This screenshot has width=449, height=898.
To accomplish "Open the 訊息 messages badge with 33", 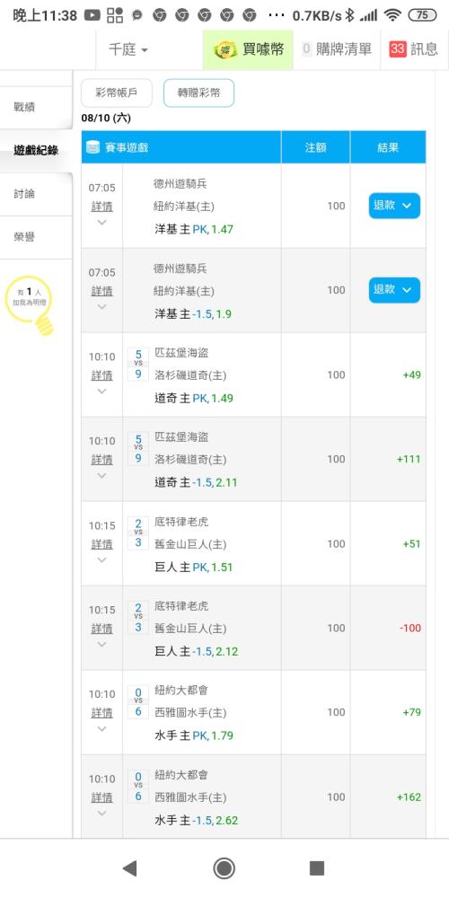I will tap(398, 49).
